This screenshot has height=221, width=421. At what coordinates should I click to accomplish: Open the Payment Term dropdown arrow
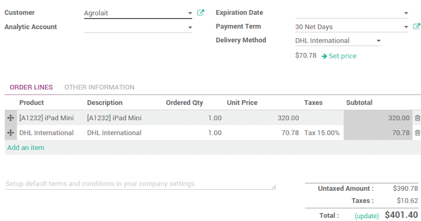click(x=406, y=27)
